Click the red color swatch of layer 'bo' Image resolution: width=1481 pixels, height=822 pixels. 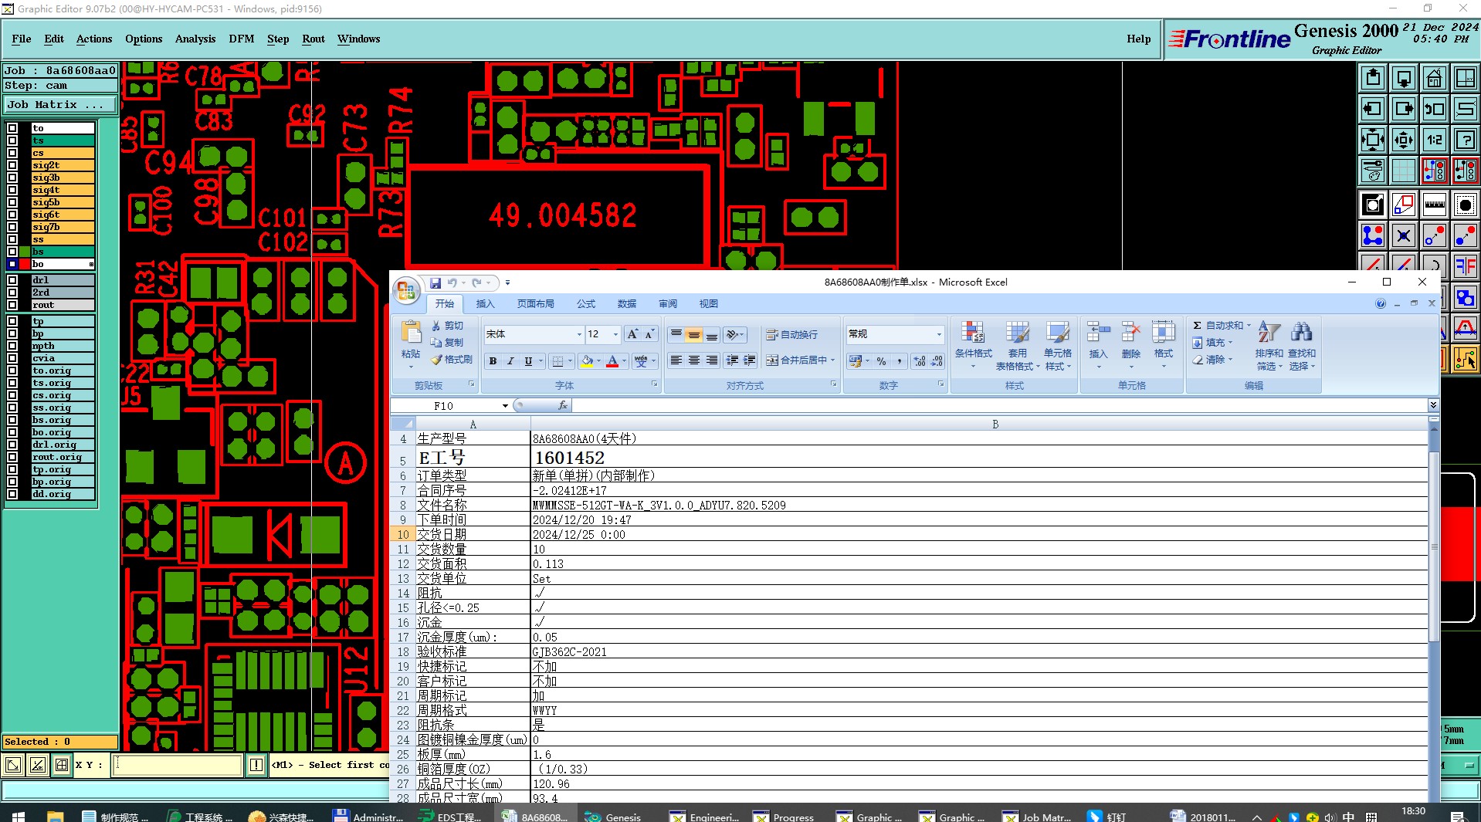(x=25, y=264)
